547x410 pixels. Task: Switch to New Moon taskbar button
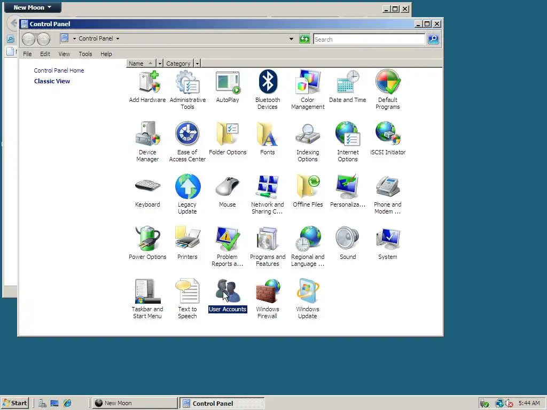pyautogui.click(x=135, y=403)
